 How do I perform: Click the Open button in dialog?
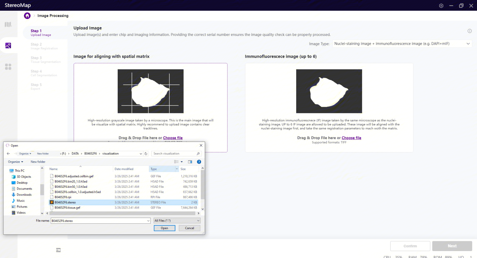[164, 228]
